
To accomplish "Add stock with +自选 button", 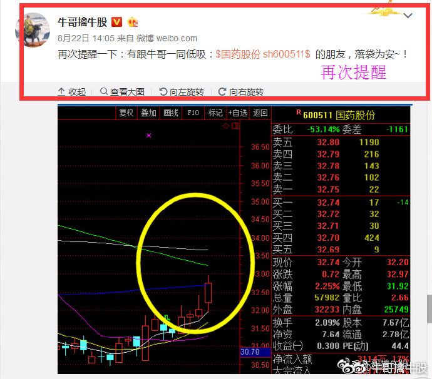I will click(x=238, y=113).
